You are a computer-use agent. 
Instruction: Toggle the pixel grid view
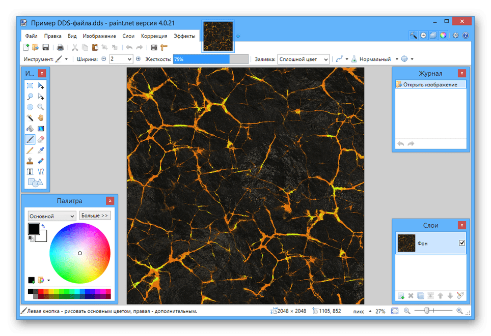154,48
